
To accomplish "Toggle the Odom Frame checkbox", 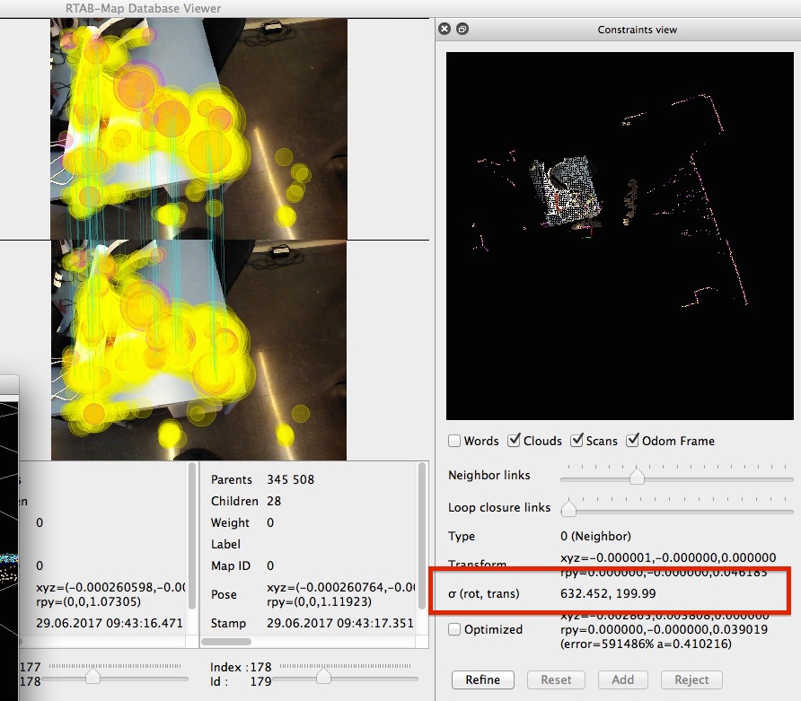I will [634, 441].
